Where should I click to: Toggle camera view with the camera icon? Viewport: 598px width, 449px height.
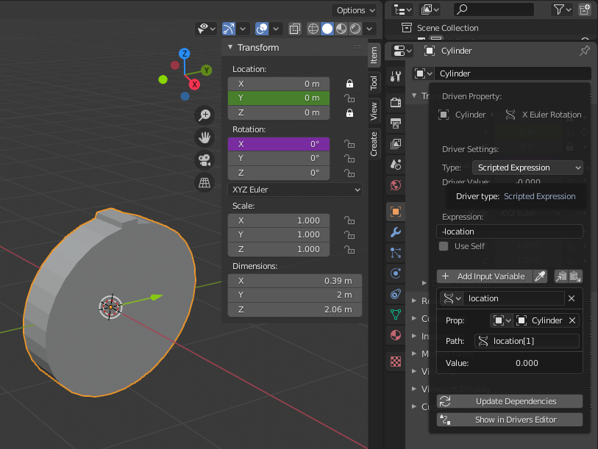point(204,160)
